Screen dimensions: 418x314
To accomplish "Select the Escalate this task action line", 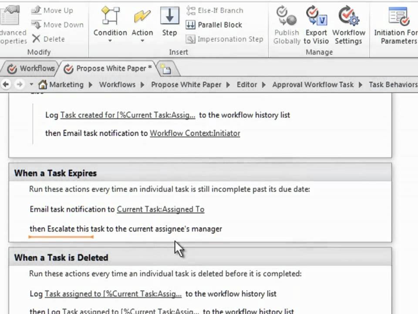I will coord(126,229).
